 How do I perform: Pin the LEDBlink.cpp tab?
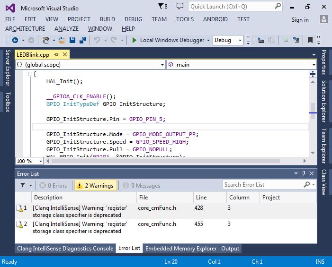[x=56, y=54]
